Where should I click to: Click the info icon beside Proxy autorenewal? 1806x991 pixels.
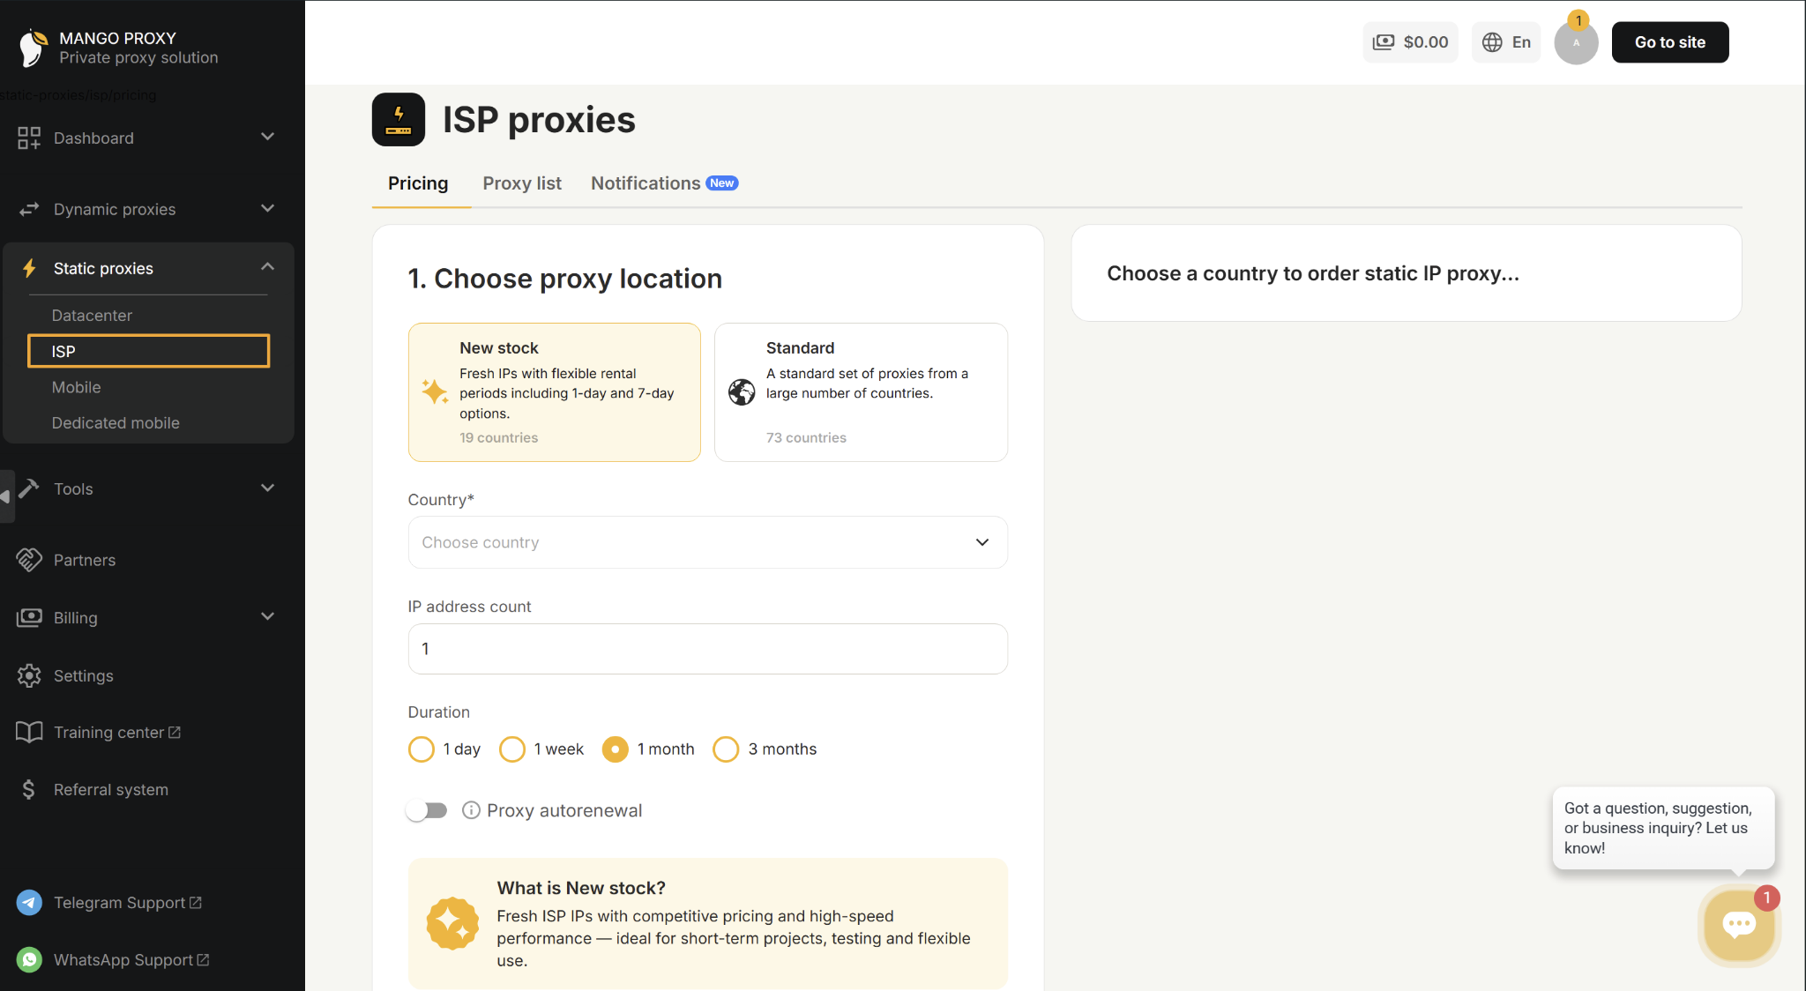pyautogui.click(x=471, y=810)
